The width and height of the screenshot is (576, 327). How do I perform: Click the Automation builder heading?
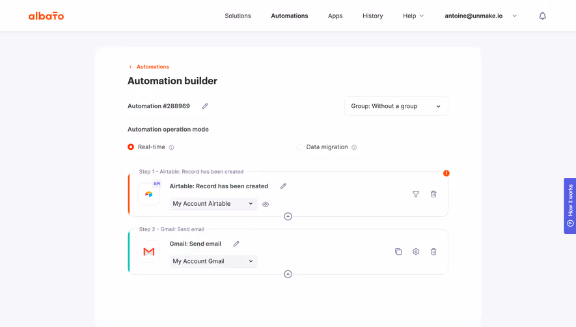172,81
